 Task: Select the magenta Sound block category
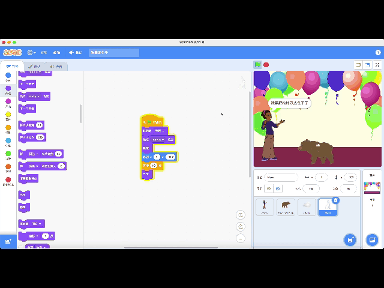click(x=8, y=103)
